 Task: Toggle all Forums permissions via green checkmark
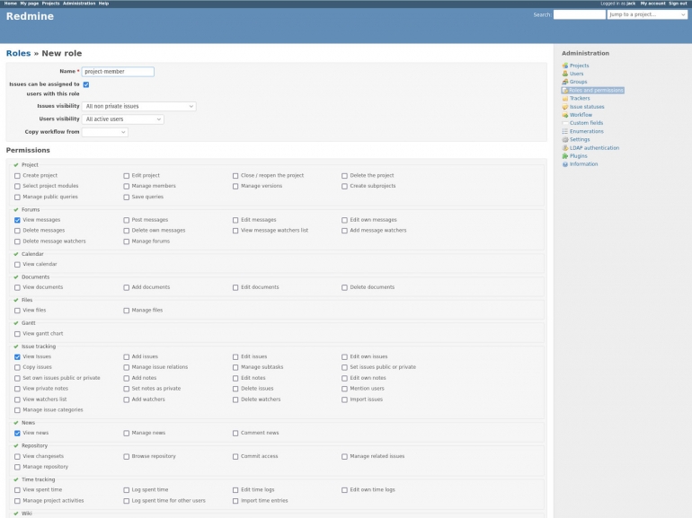[16, 210]
